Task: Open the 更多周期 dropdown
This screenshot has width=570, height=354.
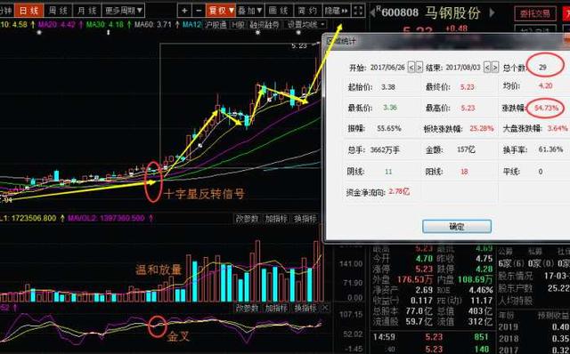Action: click(x=124, y=11)
